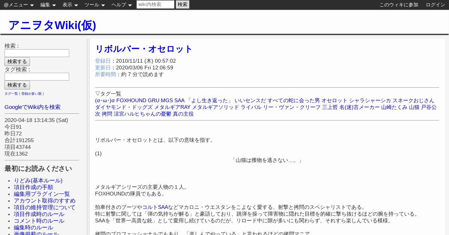449x235 pixels.
Task: Open 項目の維持管理について link
Action: pos(45,207)
